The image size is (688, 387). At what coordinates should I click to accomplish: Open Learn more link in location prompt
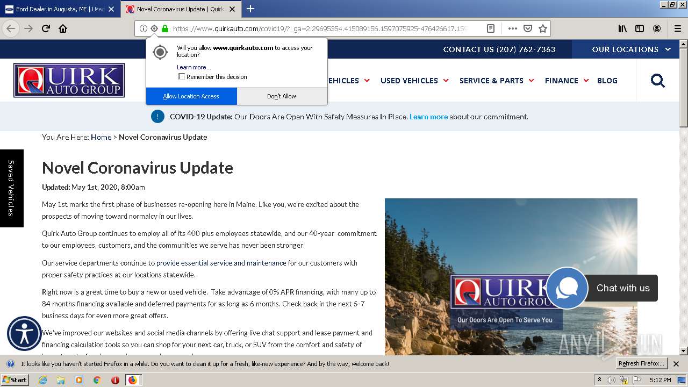pyautogui.click(x=193, y=67)
